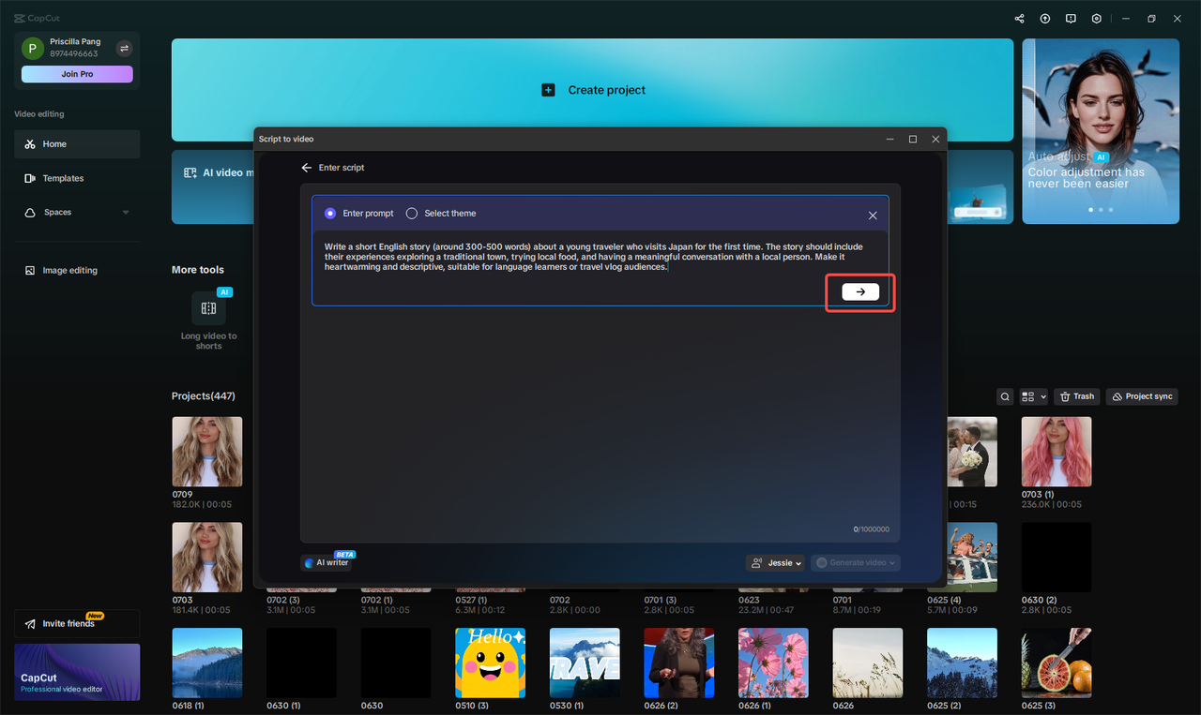Open project thumbnail 0630 (1)
The image size is (1201, 715).
pos(301,663)
